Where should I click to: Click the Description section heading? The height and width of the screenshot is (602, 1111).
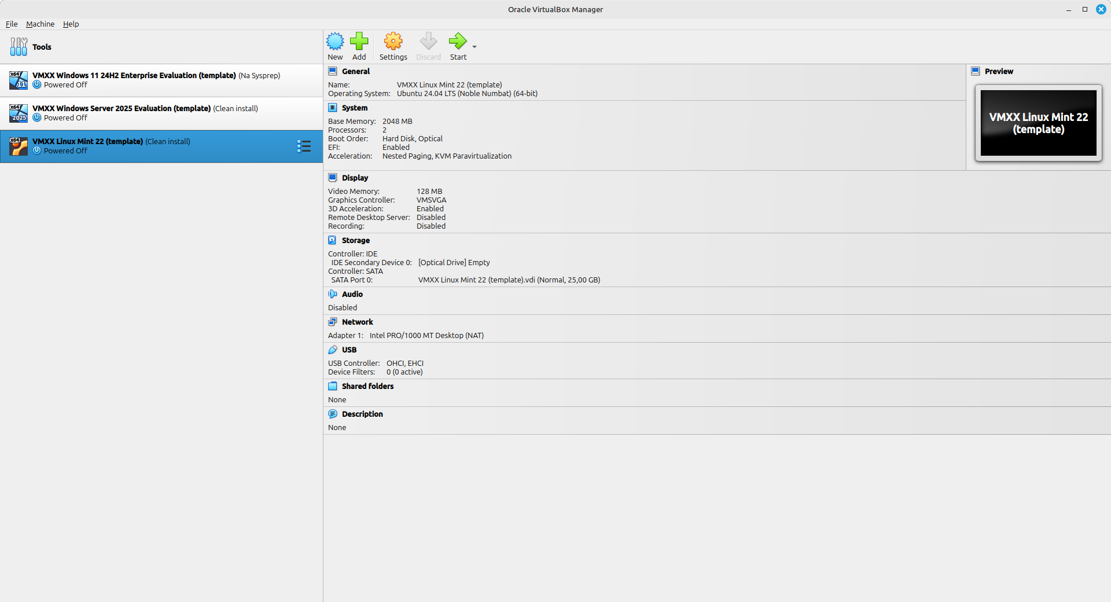(x=362, y=414)
